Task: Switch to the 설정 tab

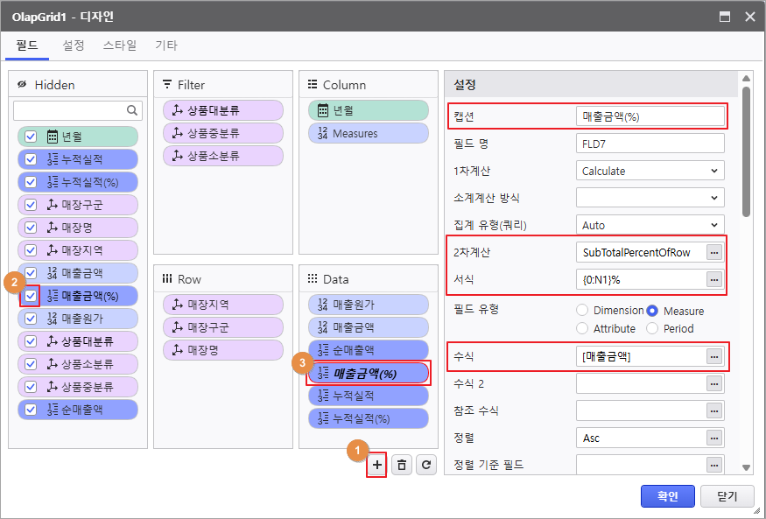Action: (x=74, y=45)
